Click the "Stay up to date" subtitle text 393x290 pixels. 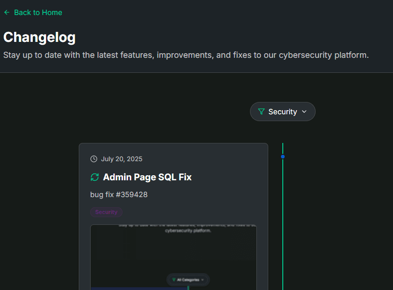(186, 55)
